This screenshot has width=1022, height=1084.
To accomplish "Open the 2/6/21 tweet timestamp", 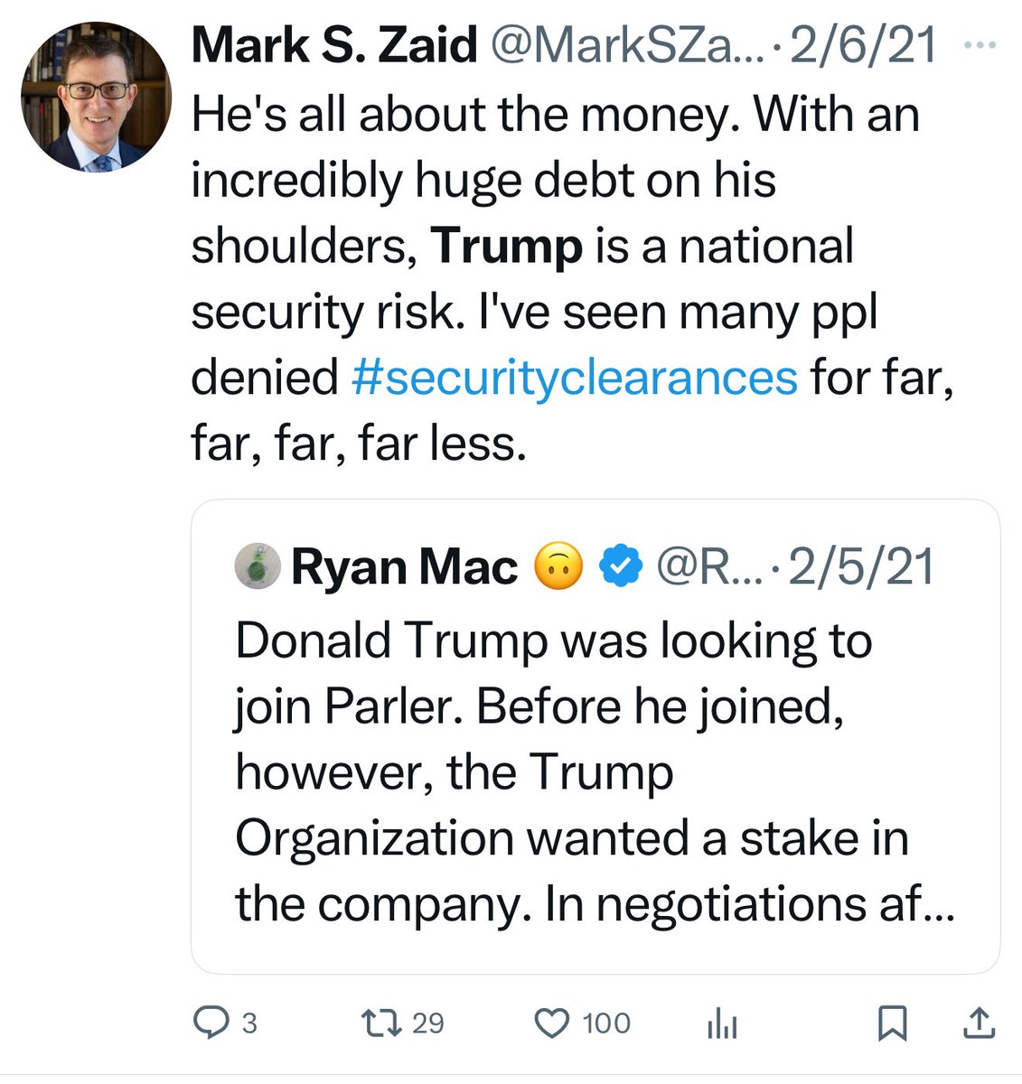I will click(x=864, y=45).
